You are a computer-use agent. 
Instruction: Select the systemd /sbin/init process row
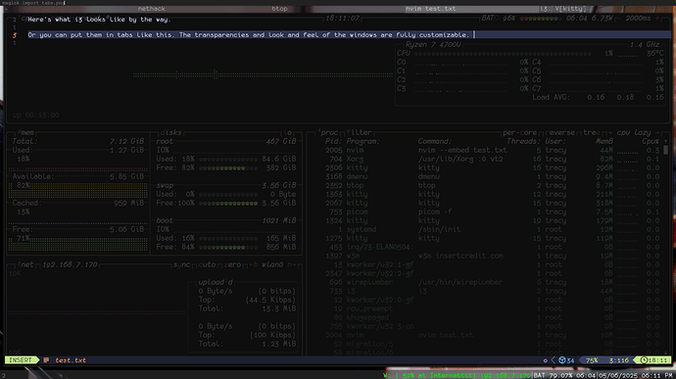492,229
